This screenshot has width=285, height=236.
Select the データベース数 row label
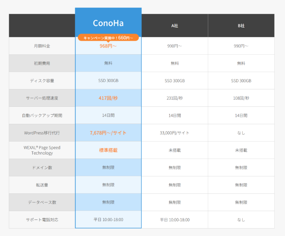pyautogui.click(x=42, y=202)
